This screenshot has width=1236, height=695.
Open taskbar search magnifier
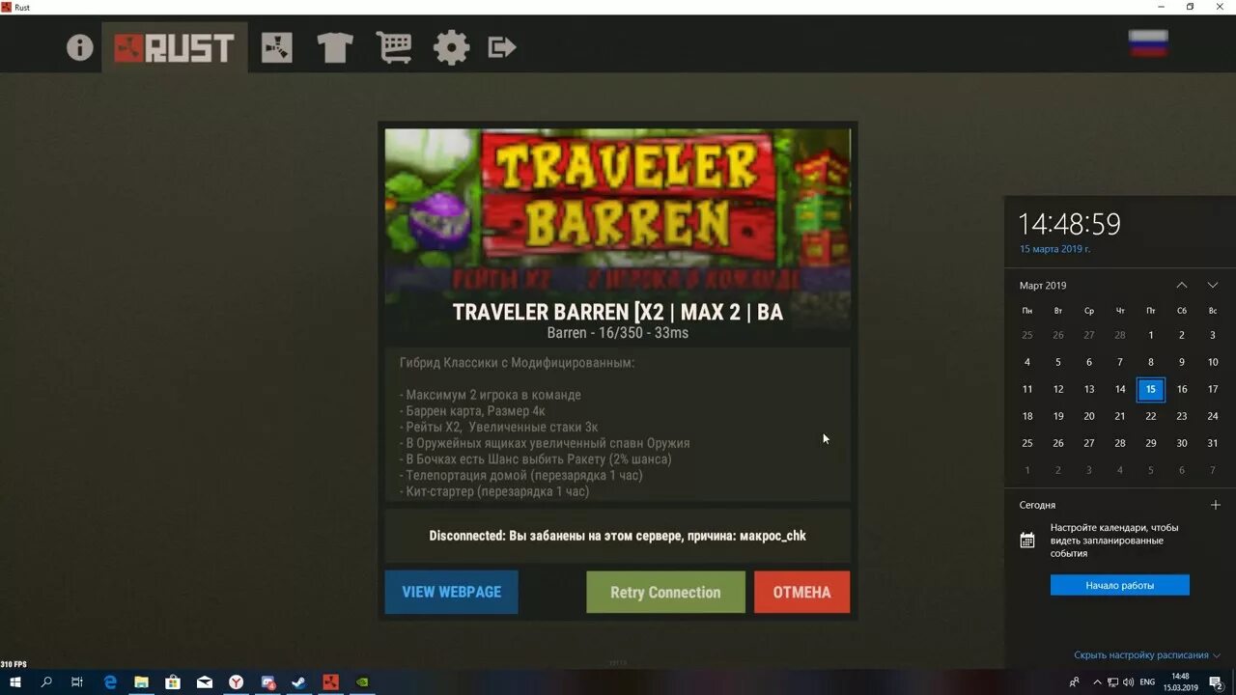(x=46, y=682)
